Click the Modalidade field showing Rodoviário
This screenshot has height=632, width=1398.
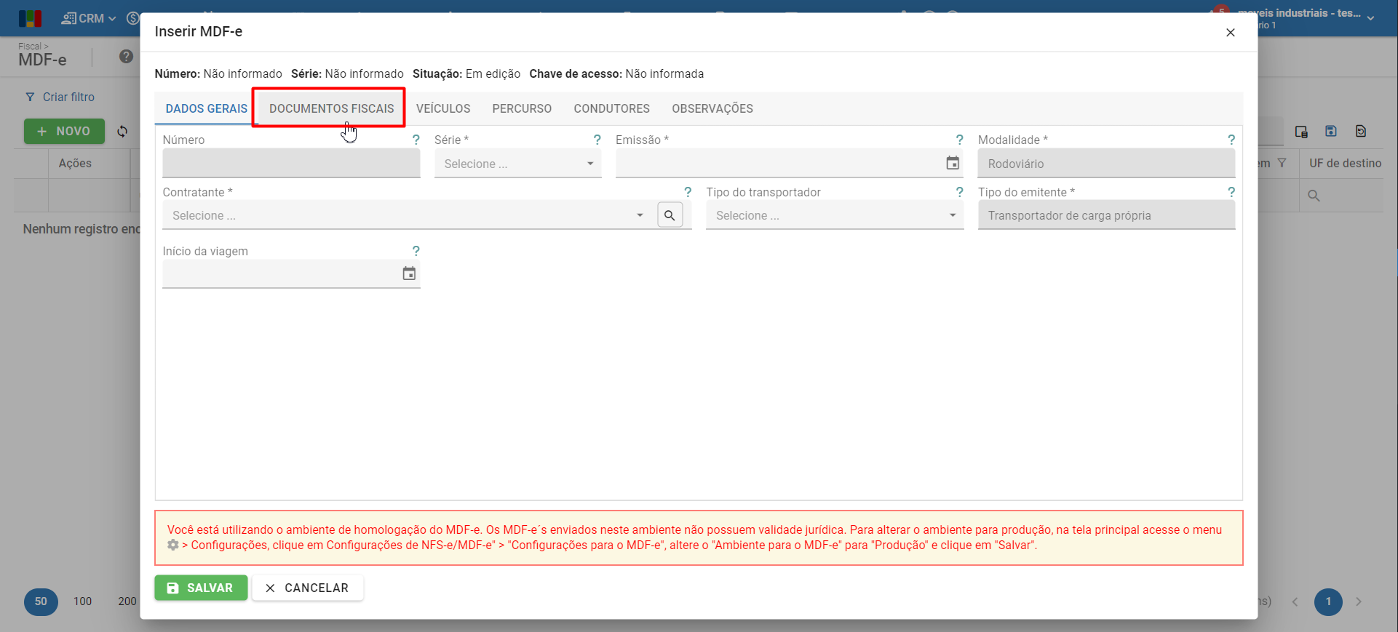(x=1106, y=164)
